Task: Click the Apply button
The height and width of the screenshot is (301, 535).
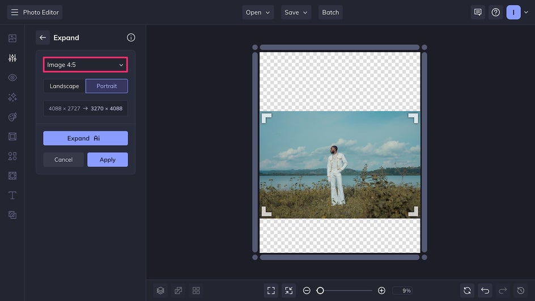Action: [108, 160]
